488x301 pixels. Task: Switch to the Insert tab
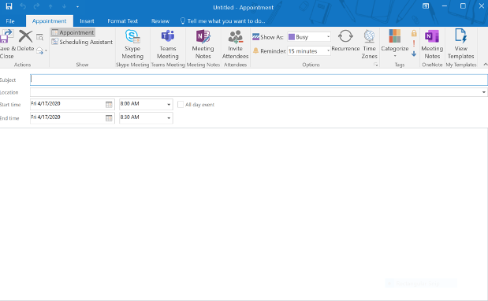click(87, 21)
